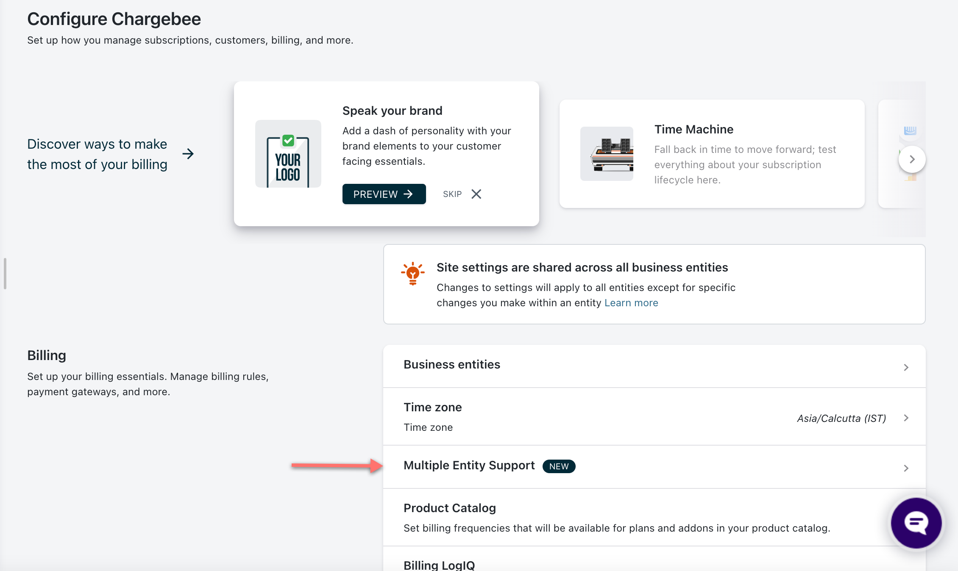This screenshot has width=958, height=571.
Task: Click the Your Logo clipboard illustration
Action: (x=288, y=154)
